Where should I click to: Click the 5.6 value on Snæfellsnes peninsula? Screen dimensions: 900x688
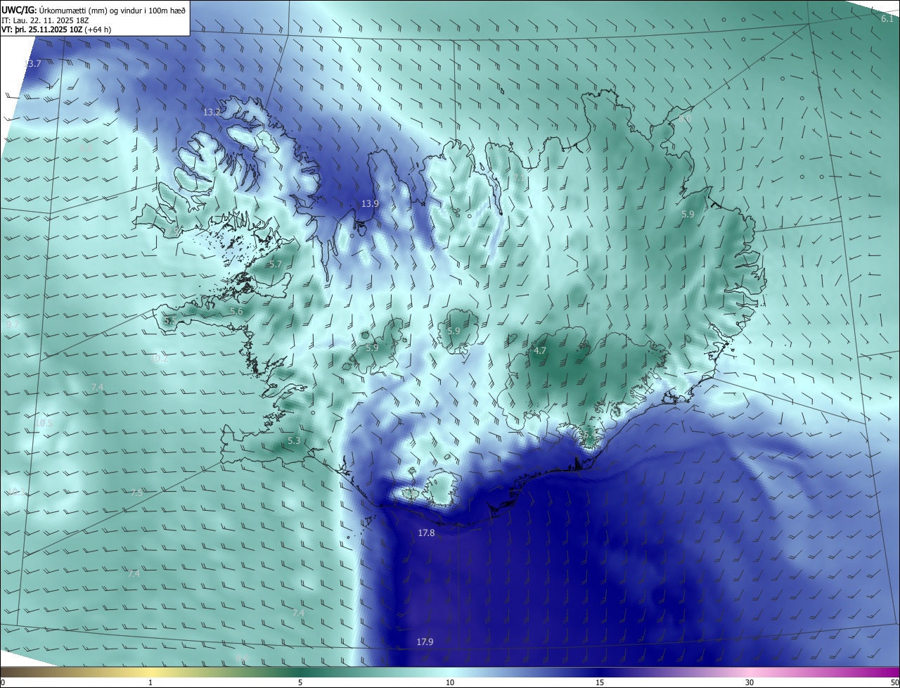236,311
